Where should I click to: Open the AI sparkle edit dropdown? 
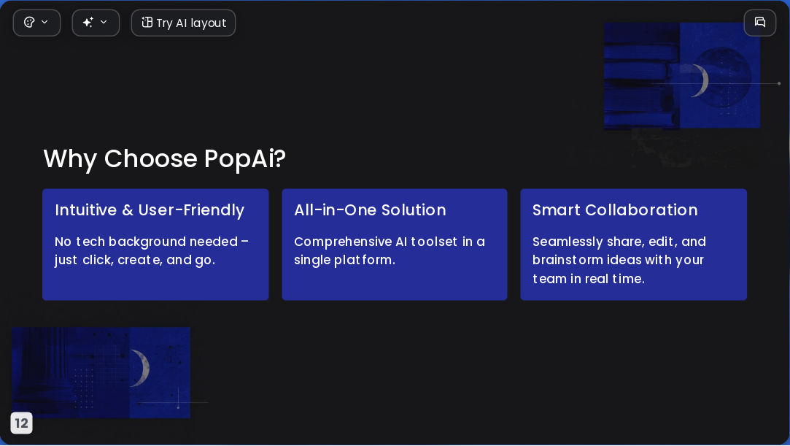96,23
